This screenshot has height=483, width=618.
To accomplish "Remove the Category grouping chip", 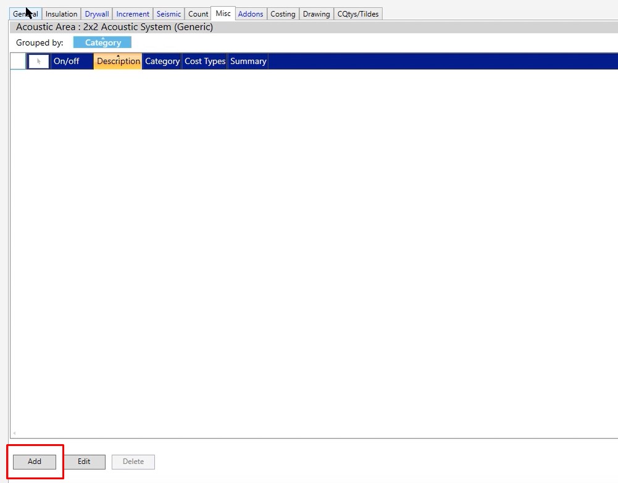I will [x=102, y=43].
